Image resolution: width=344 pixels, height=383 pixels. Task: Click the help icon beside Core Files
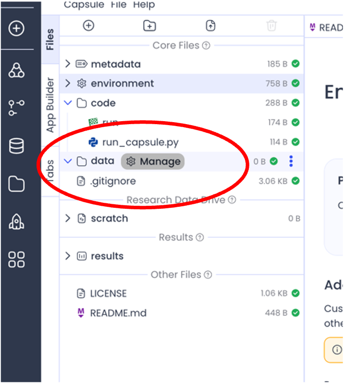[206, 46]
